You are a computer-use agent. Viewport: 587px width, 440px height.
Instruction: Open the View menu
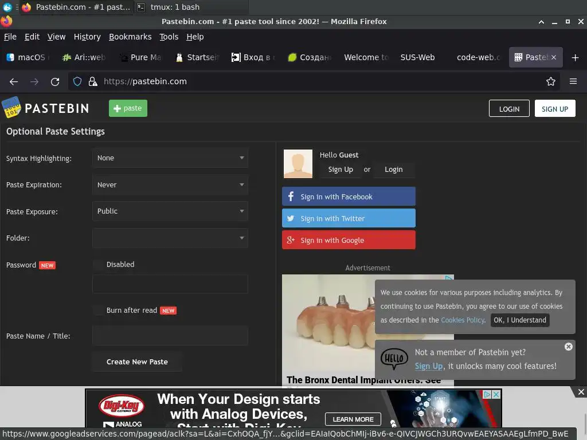(x=57, y=37)
